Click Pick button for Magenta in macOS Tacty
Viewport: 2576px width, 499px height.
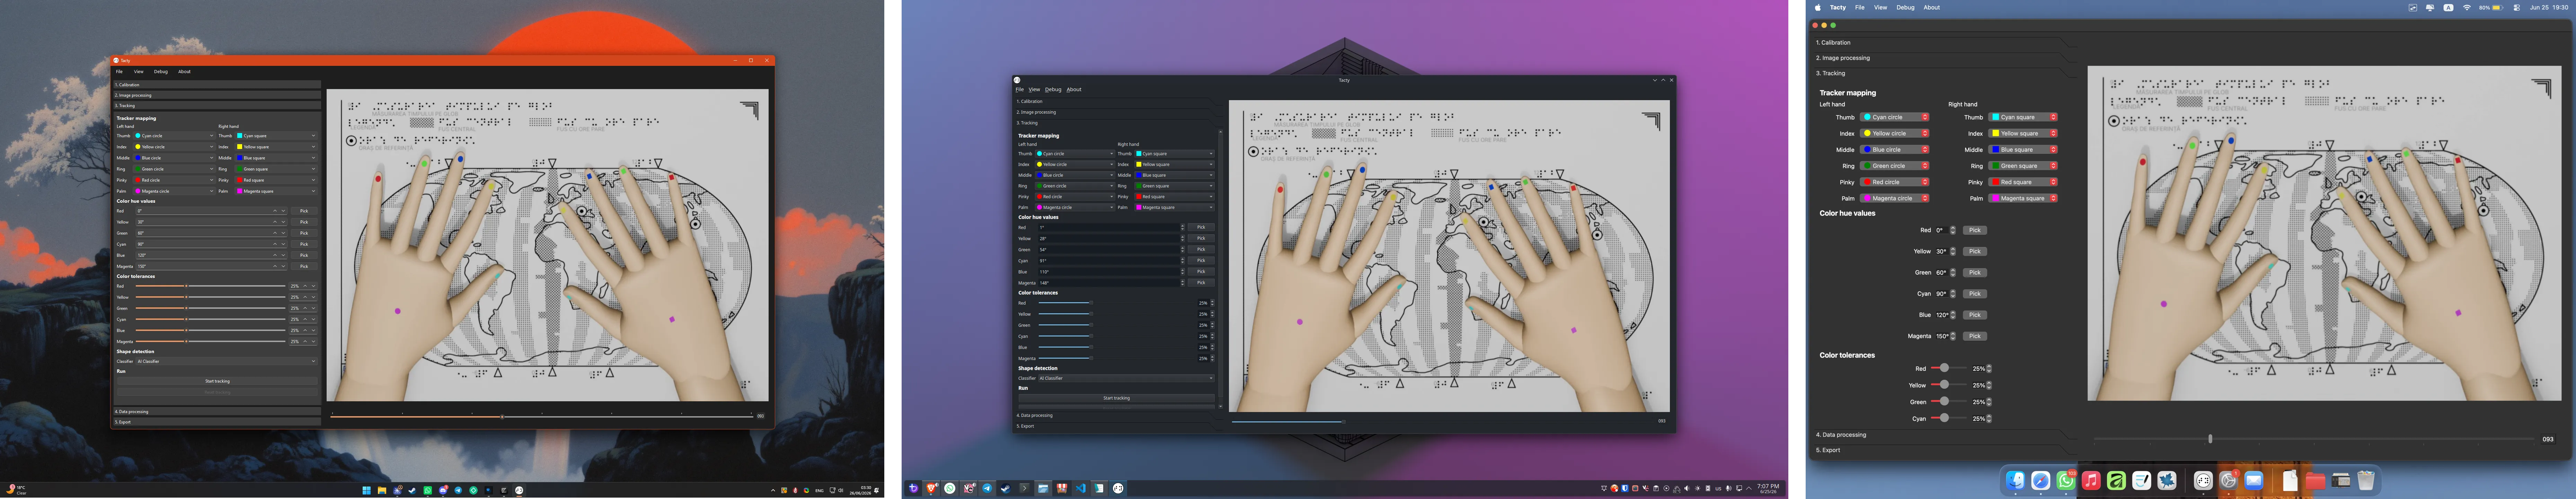(x=1975, y=336)
